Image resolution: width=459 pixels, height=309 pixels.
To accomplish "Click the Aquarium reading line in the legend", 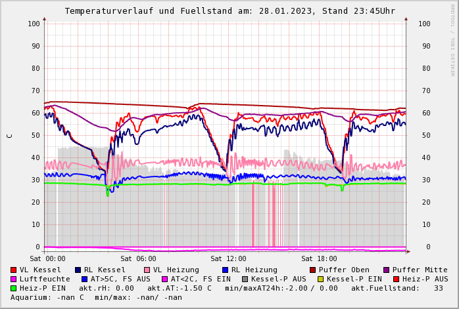I will coord(96,297).
